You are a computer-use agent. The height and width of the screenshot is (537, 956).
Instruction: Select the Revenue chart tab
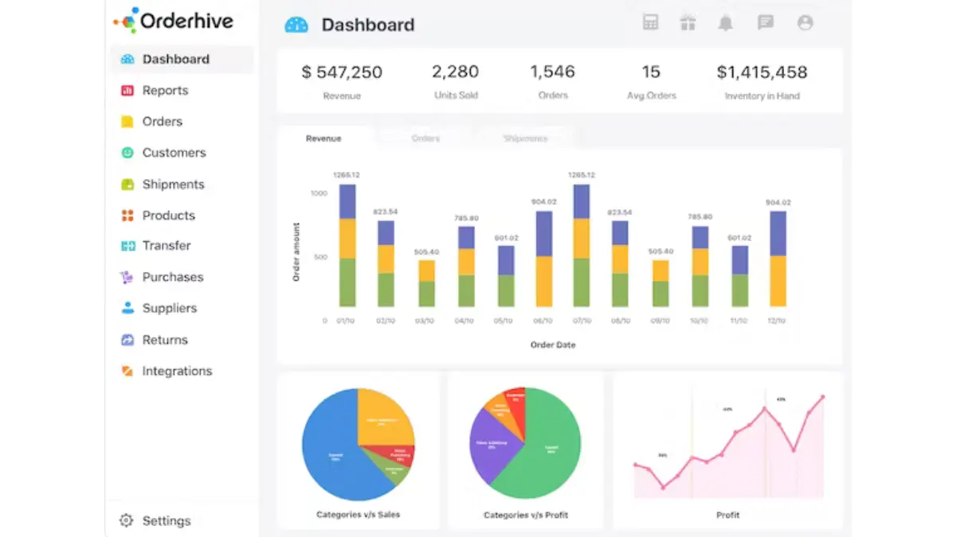click(323, 138)
